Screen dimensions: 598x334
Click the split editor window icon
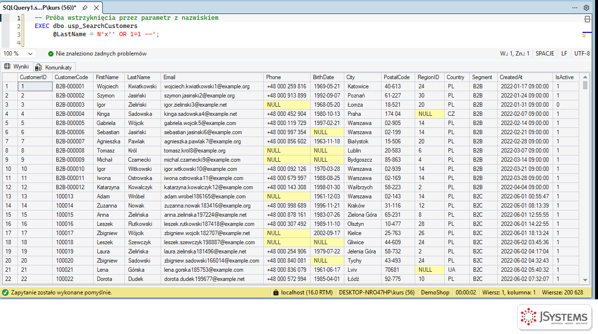pos(587,19)
